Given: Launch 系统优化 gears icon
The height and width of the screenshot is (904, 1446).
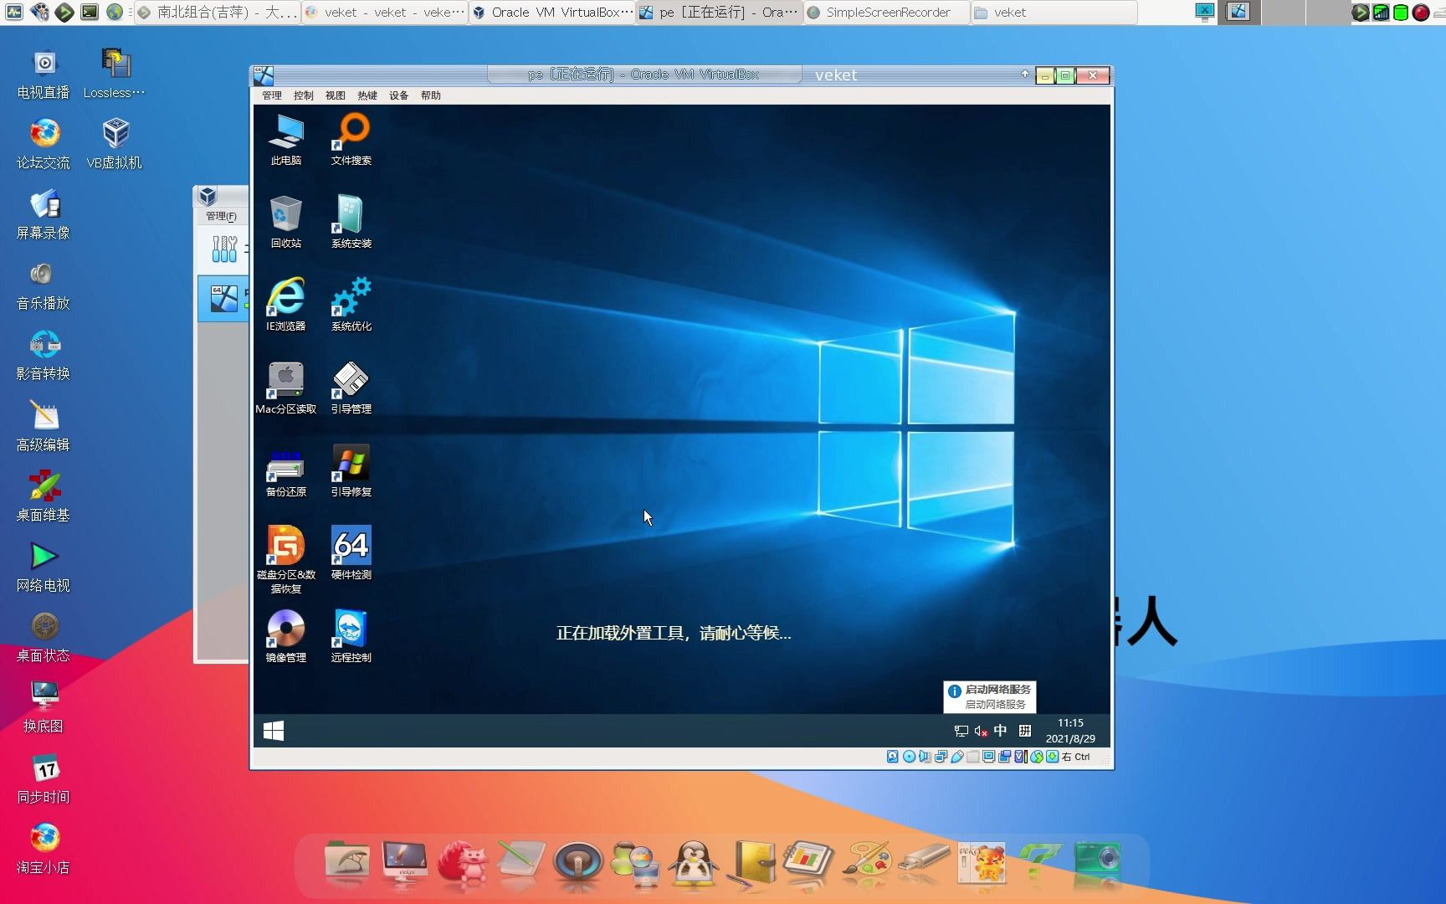Looking at the screenshot, I should click(x=351, y=305).
